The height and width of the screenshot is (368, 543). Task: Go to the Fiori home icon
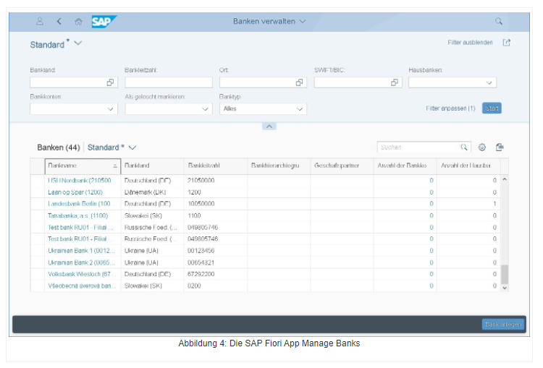coord(78,22)
